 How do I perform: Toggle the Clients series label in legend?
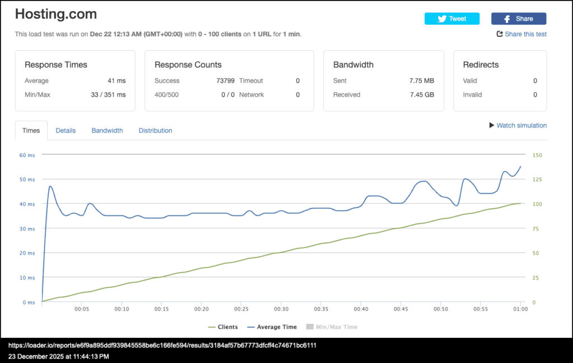pos(228,327)
